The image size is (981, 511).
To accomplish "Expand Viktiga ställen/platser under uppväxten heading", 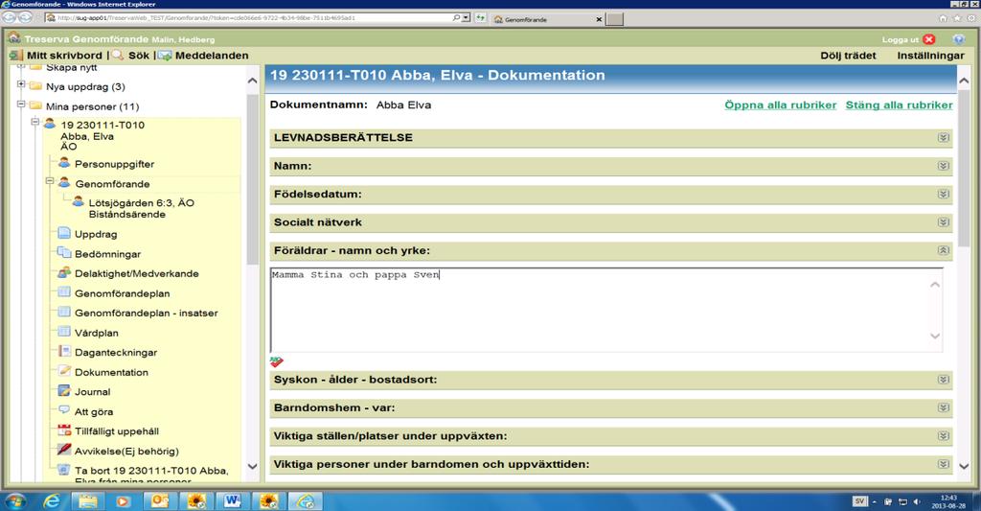I will 944,435.
